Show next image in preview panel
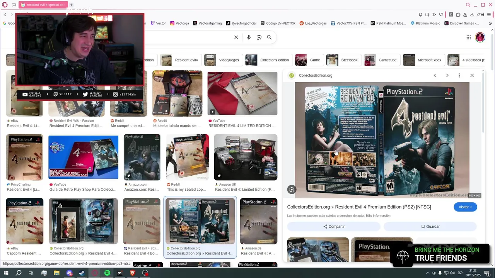 (447, 75)
